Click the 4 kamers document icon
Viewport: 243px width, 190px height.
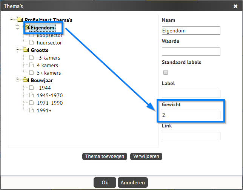click(x=31, y=65)
